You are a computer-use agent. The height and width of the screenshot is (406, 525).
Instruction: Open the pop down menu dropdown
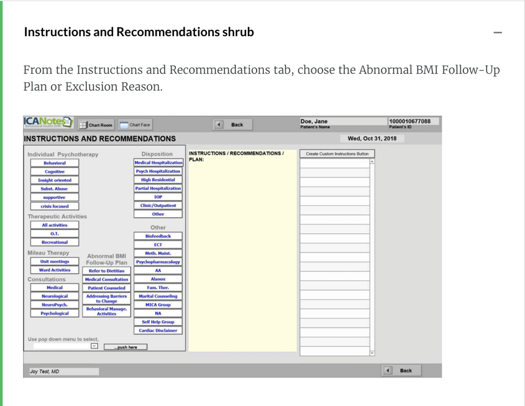pos(94,346)
